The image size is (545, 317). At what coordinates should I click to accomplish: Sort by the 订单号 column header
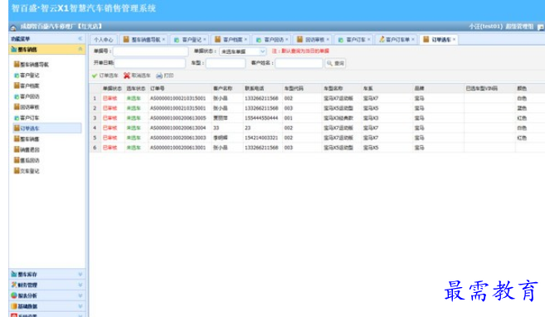click(180, 88)
